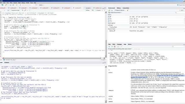The image size is (185, 104).
Task: Open the Source button dropdown arrow
Action: coord(102,10)
